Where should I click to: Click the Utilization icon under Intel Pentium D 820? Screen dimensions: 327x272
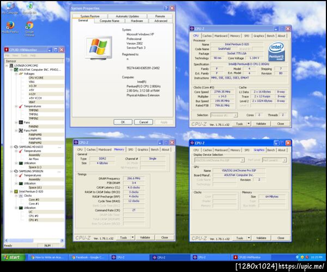[21, 208]
